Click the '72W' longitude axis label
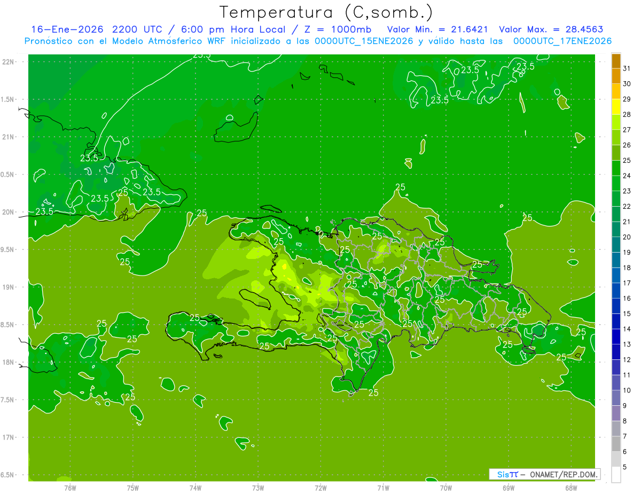Image resolution: width=641 pixels, height=495 pixels. [320, 488]
